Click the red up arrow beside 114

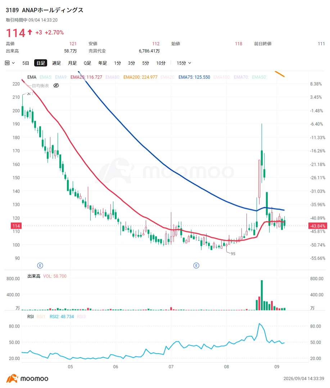coord(30,32)
